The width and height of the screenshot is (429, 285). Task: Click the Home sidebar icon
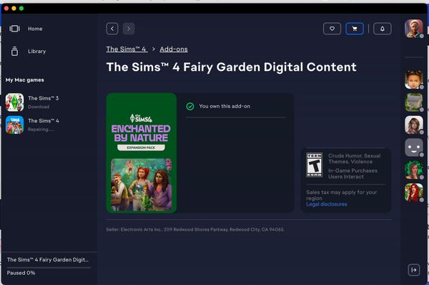pyautogui.click(x=14, y=29)
